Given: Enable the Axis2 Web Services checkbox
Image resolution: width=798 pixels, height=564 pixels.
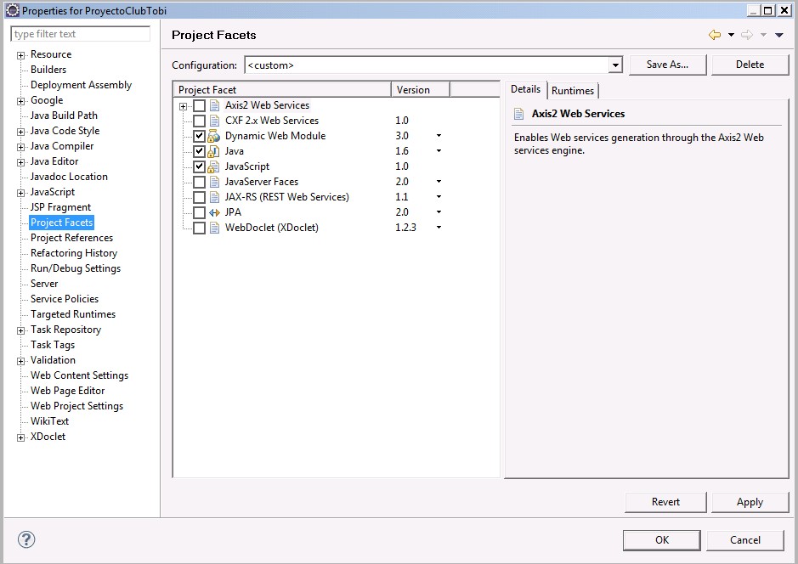Looking at the screenshot, I should (199, 106).
